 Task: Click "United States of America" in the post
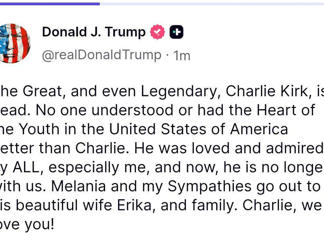coord(198,129)
